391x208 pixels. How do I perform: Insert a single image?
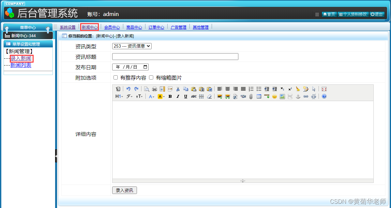click(x=220, y=97)
